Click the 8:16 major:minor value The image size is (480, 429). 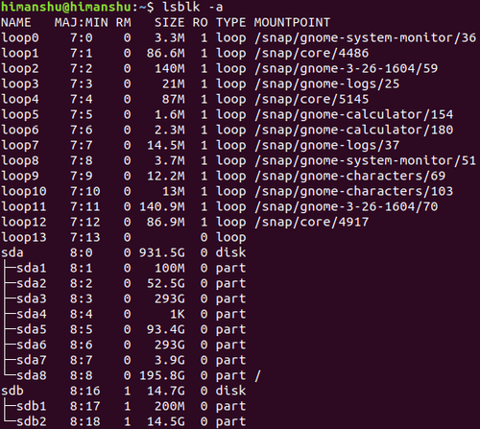pos(85,391)
